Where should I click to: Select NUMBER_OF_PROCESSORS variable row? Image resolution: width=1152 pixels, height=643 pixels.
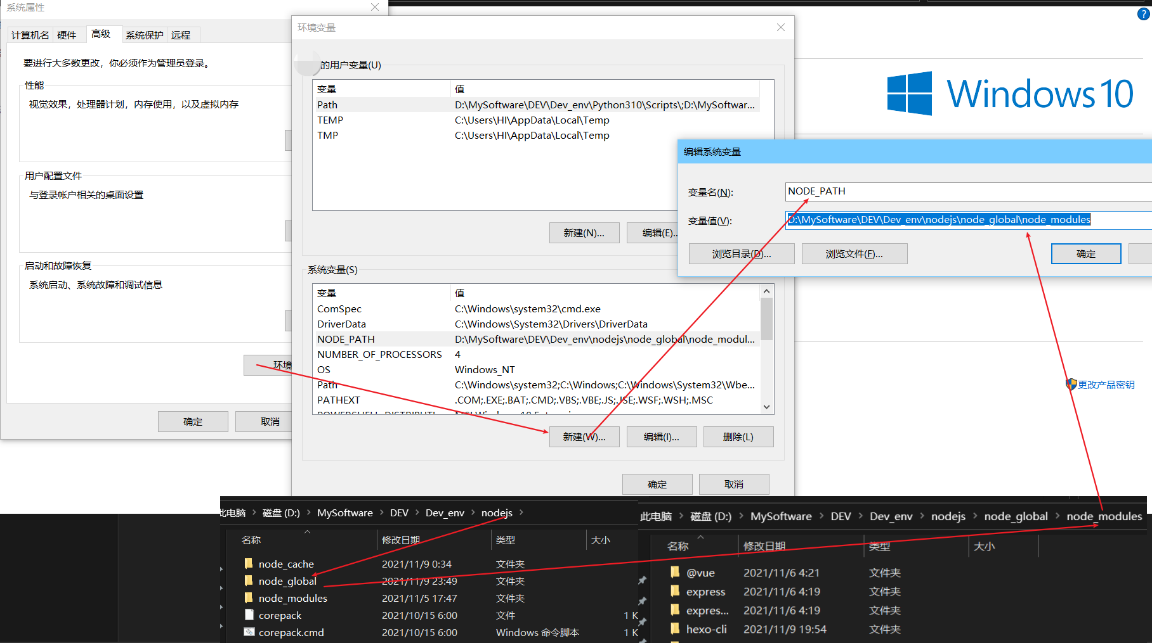click(x=537, y=354)
